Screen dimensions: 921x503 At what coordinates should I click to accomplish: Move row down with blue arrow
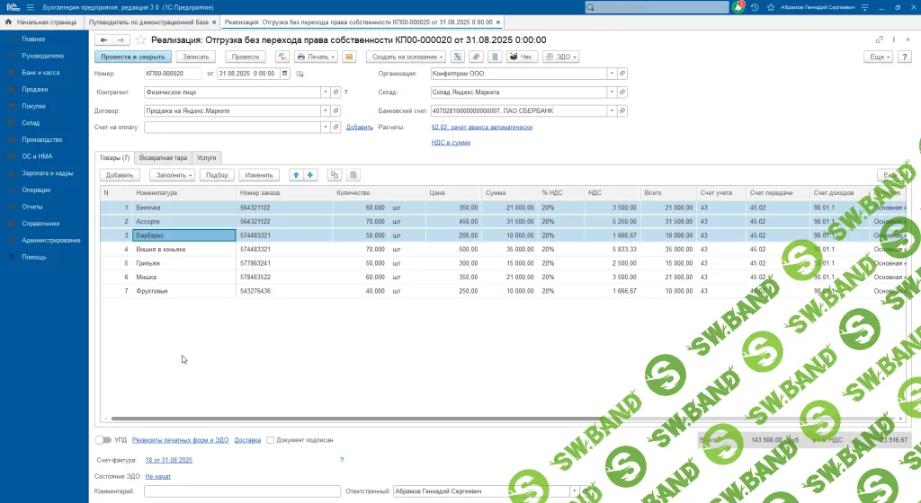pyautogui.click(x=310, y=175)
